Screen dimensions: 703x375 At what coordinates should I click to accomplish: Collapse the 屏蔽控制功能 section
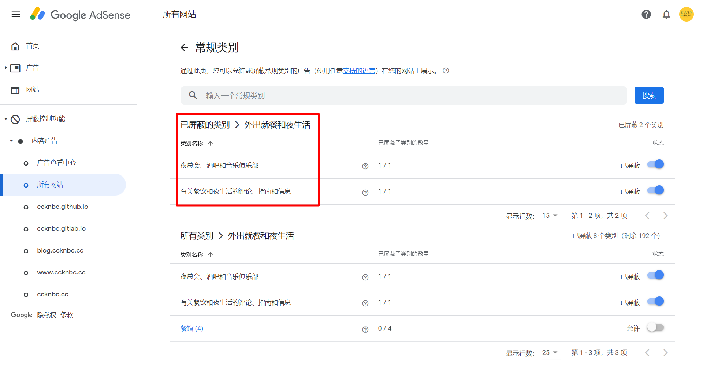tap(5, 118)
